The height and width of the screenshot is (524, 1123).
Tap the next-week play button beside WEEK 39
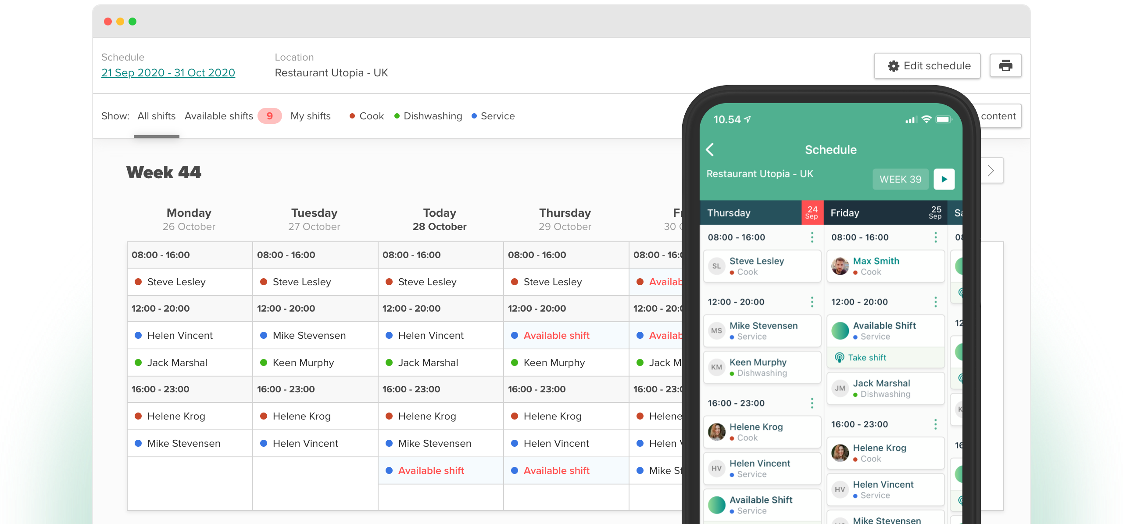pyautogui.click(x=944, y=179)
